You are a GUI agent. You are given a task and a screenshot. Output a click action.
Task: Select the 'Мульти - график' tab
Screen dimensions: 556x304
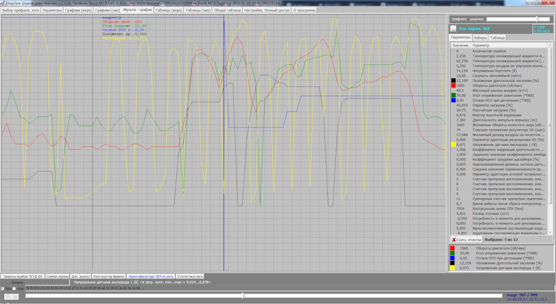click(x=138, y=10)
